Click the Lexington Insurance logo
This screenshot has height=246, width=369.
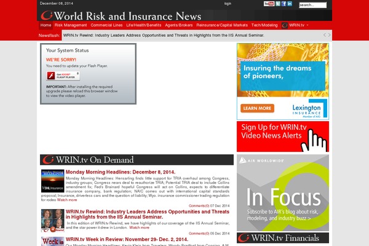pos(310,109)
